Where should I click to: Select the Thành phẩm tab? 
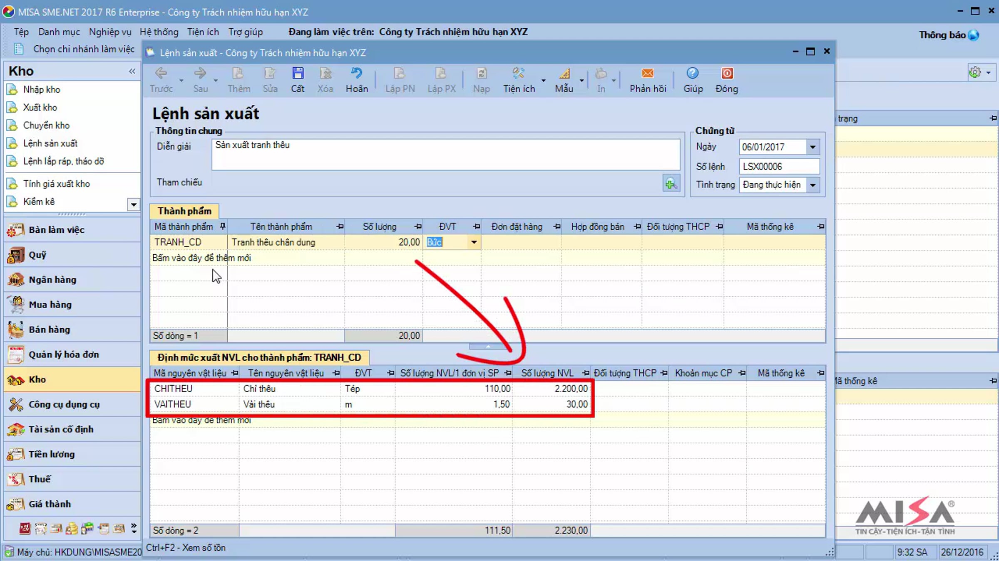click(x=184, y=211)
